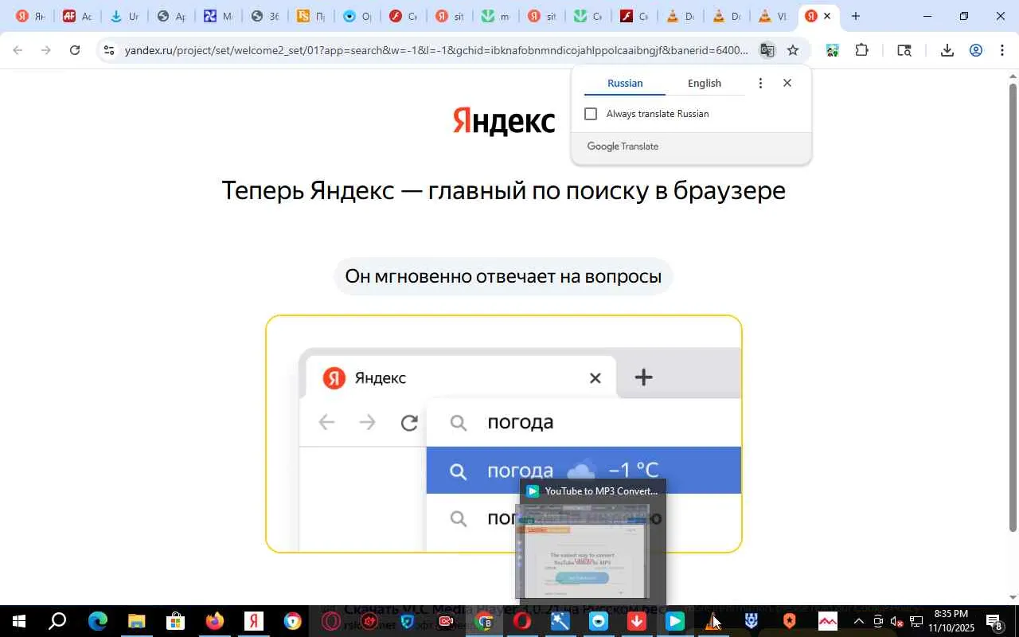The height and width of the screenshot is (637, 1019).
Task: Open the red Opera icon in taskbar
Action: pos(522,622)
